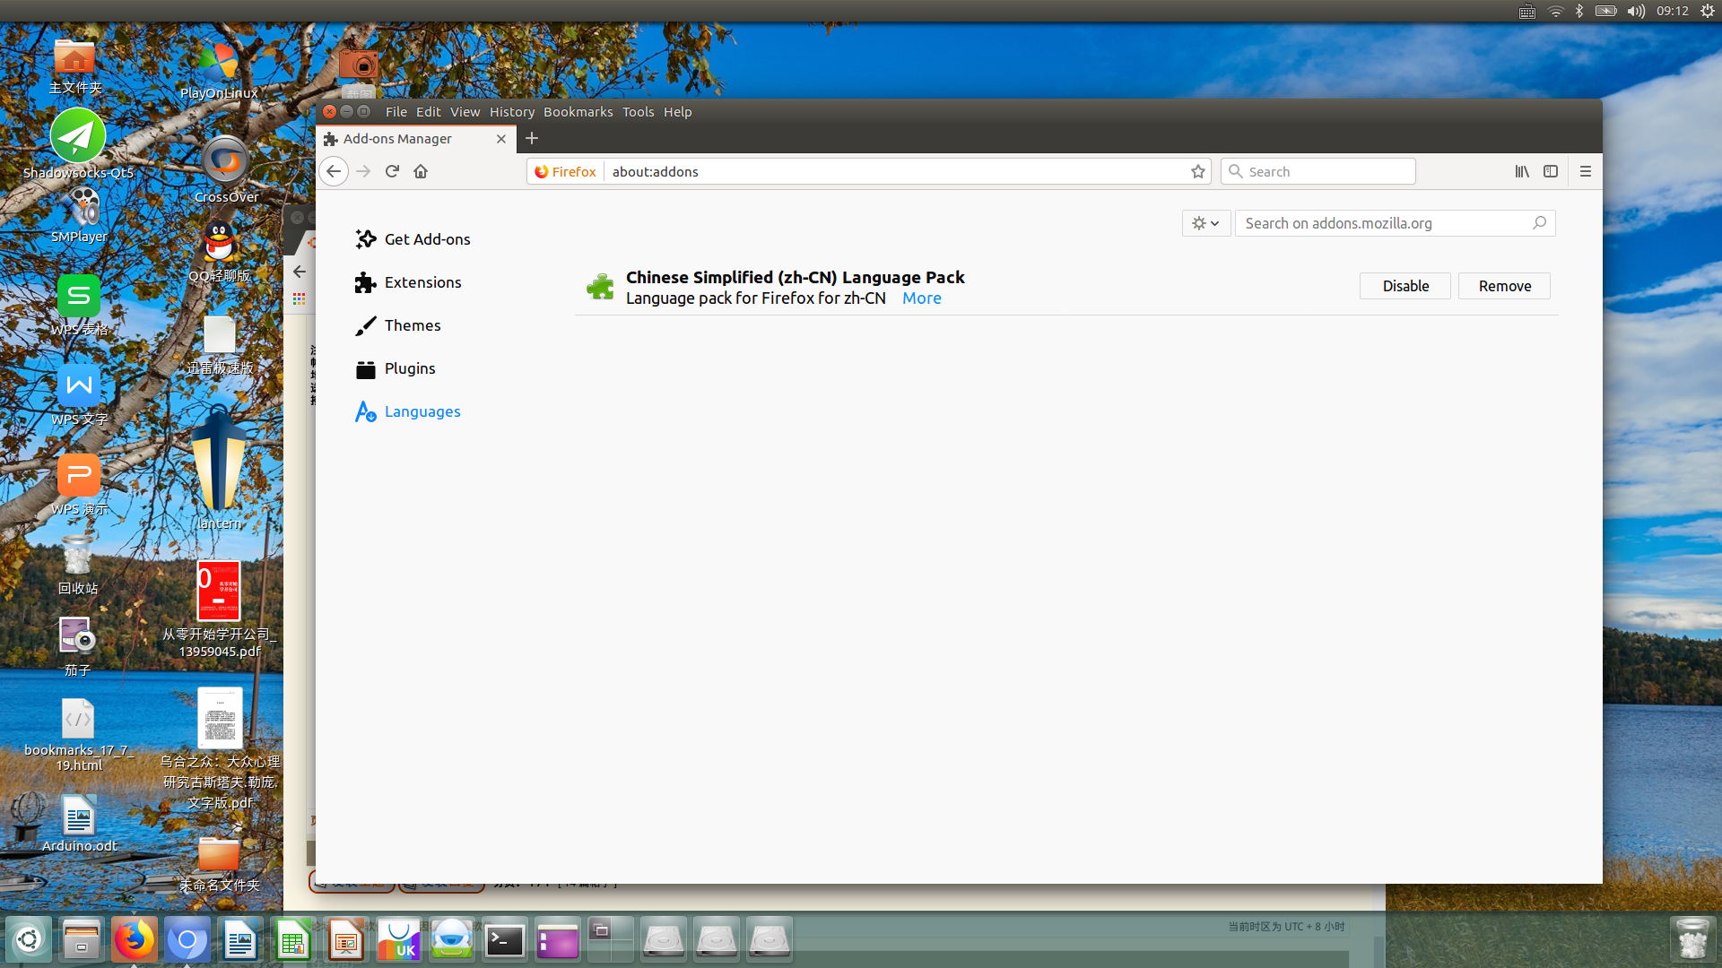
Task: Click the More link for language pack
Action: pos(922,298)
